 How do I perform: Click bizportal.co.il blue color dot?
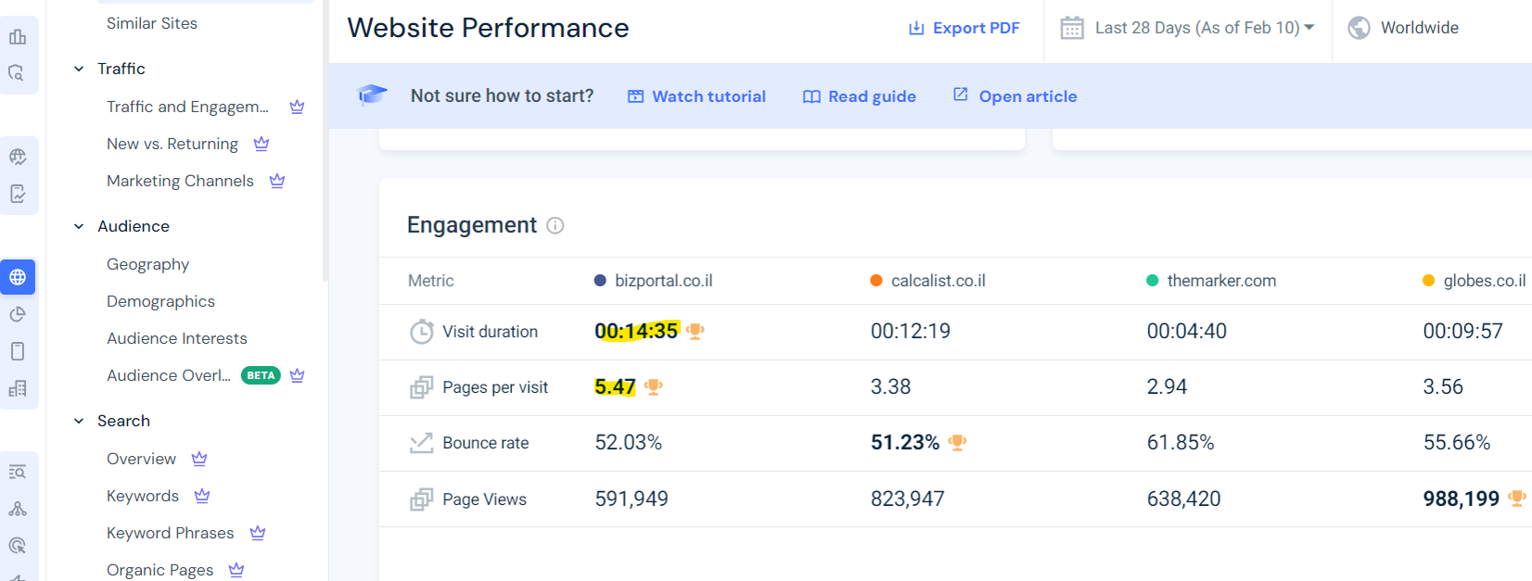(600, 281)
